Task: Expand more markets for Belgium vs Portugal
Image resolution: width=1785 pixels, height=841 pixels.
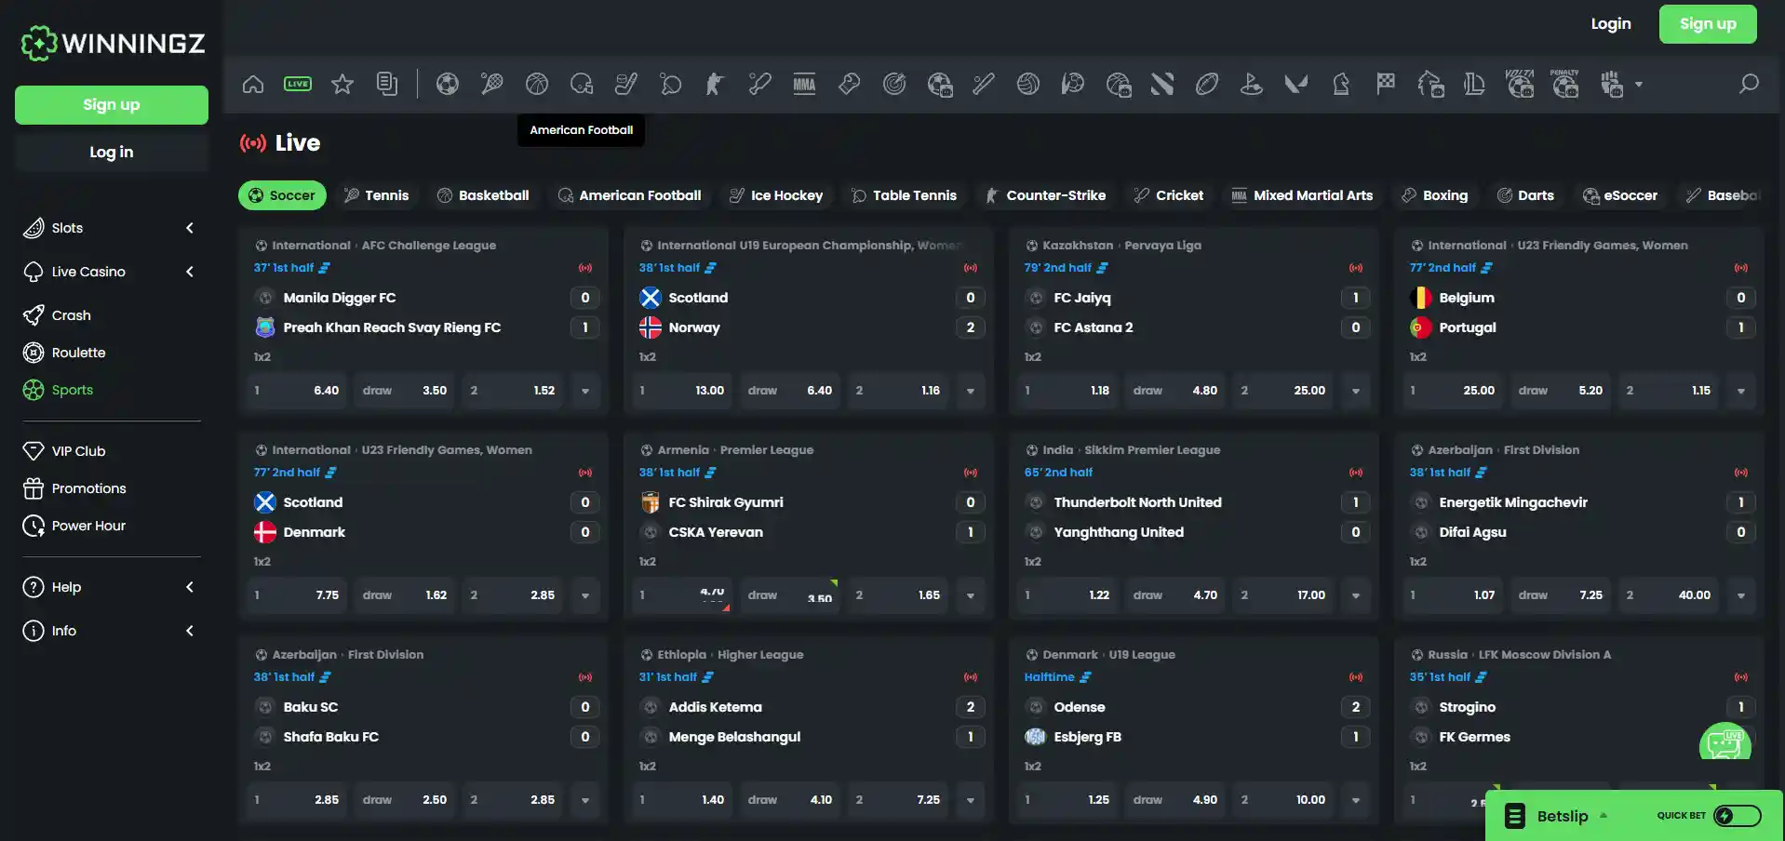Action: coord(1741,391)
